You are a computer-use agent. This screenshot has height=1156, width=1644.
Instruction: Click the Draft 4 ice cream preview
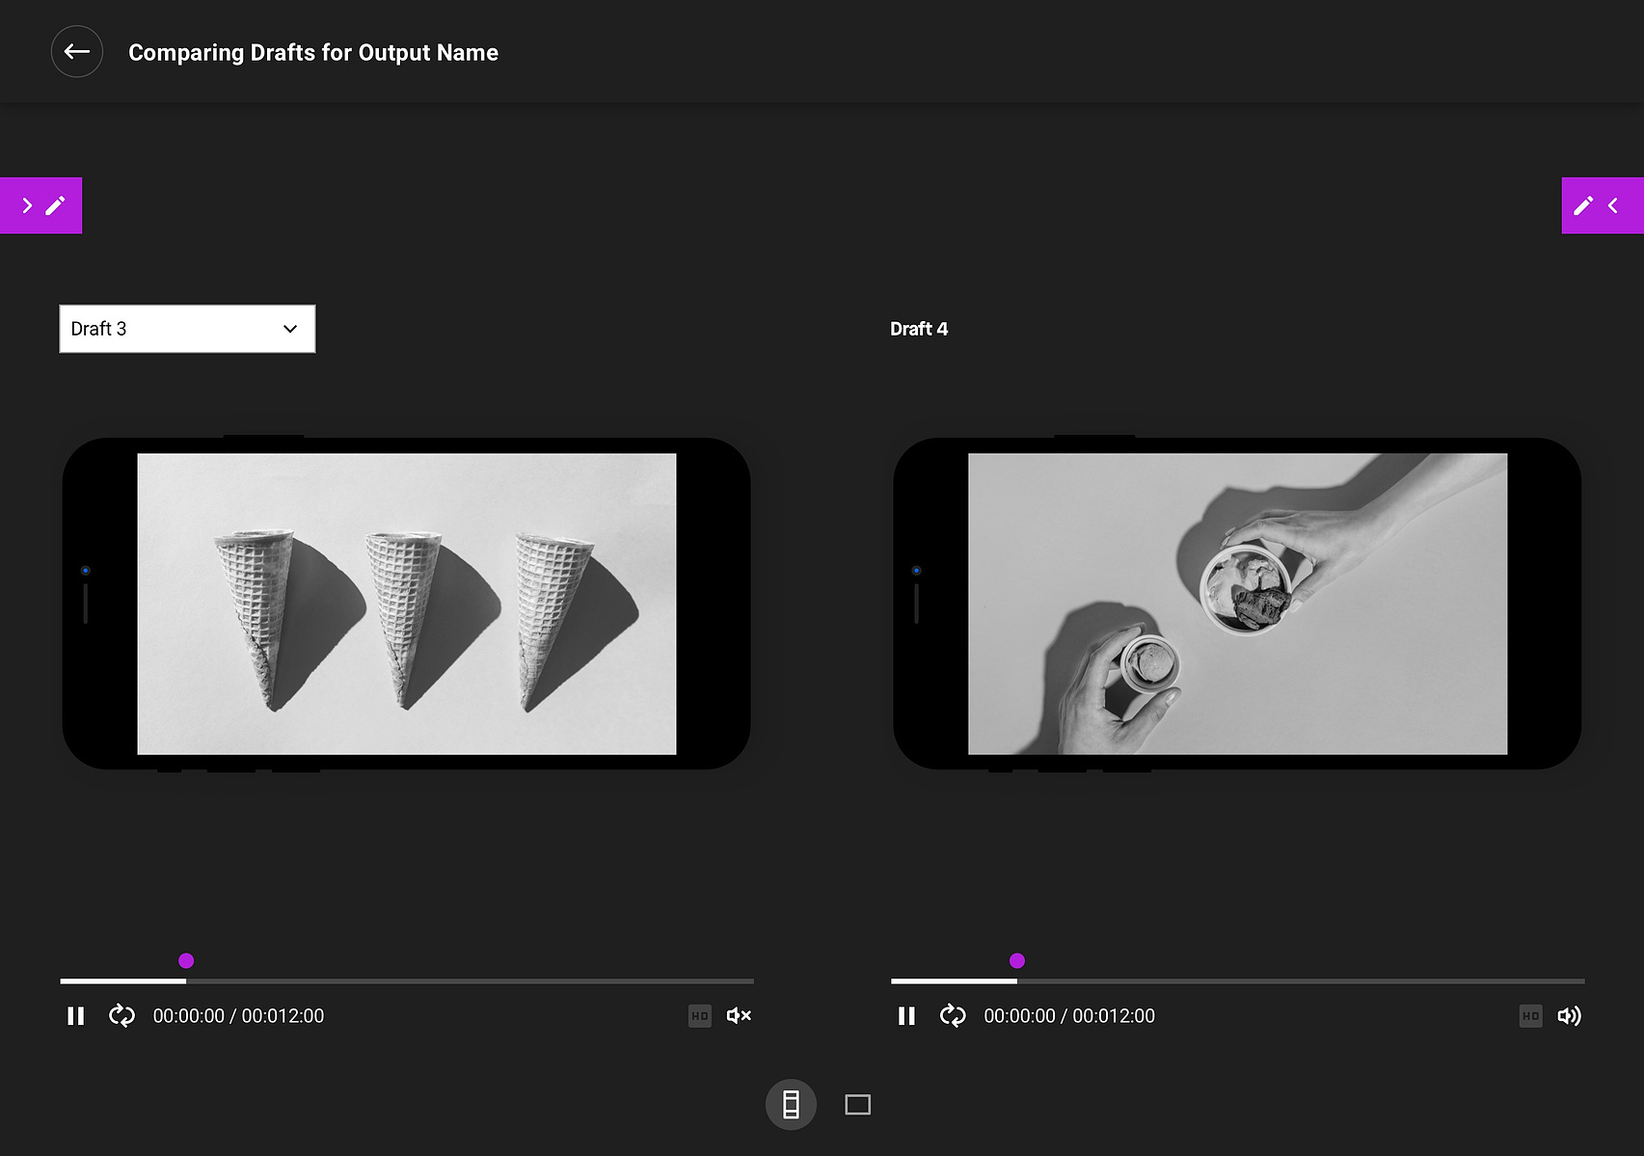(x=1238, y=605)
